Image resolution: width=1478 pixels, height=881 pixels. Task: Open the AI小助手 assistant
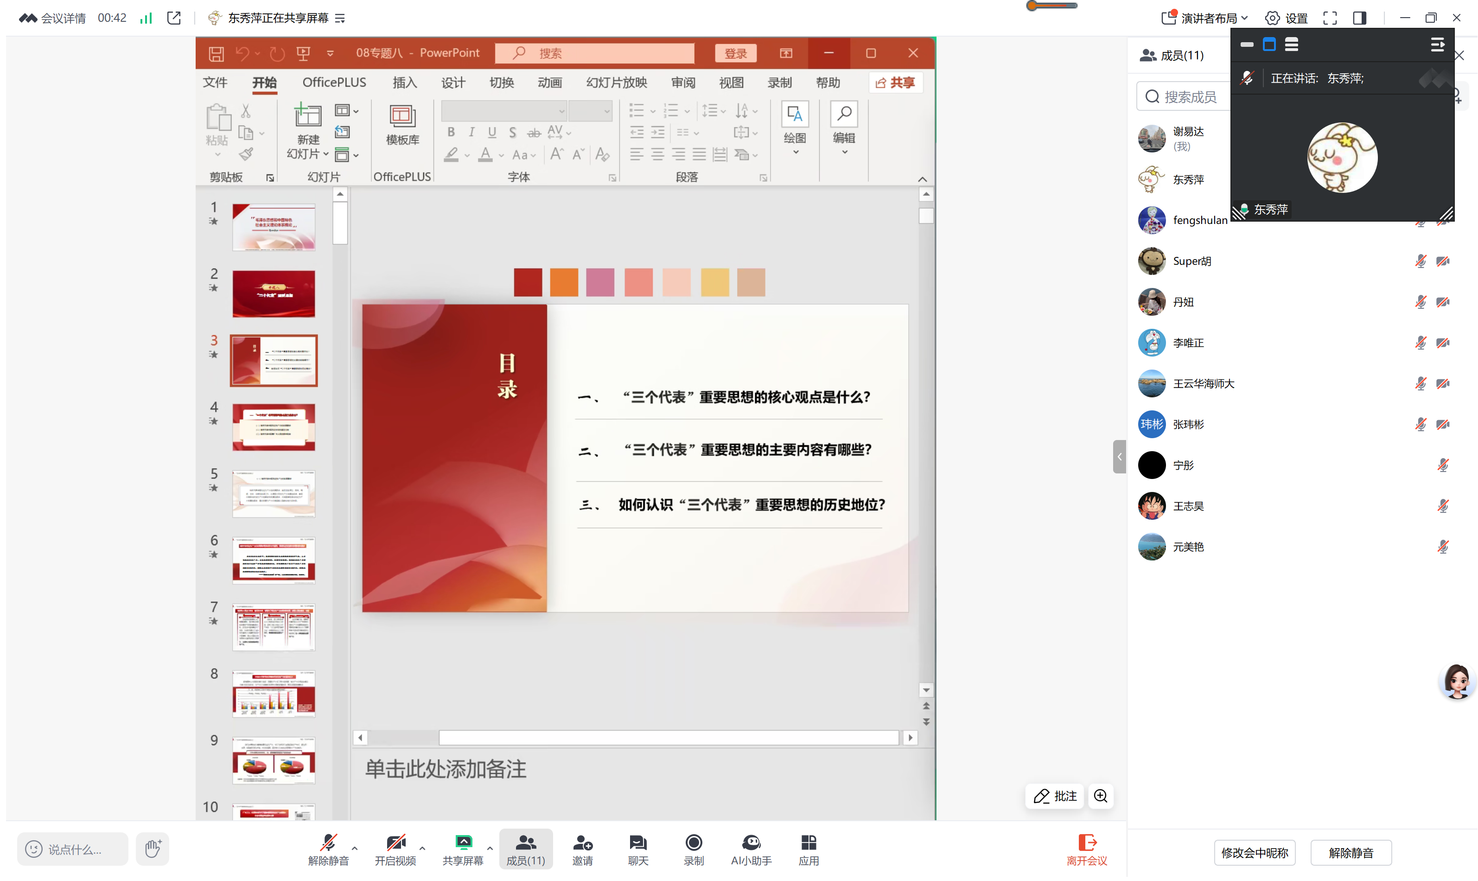pyautogui.click(x=751, y=849)
